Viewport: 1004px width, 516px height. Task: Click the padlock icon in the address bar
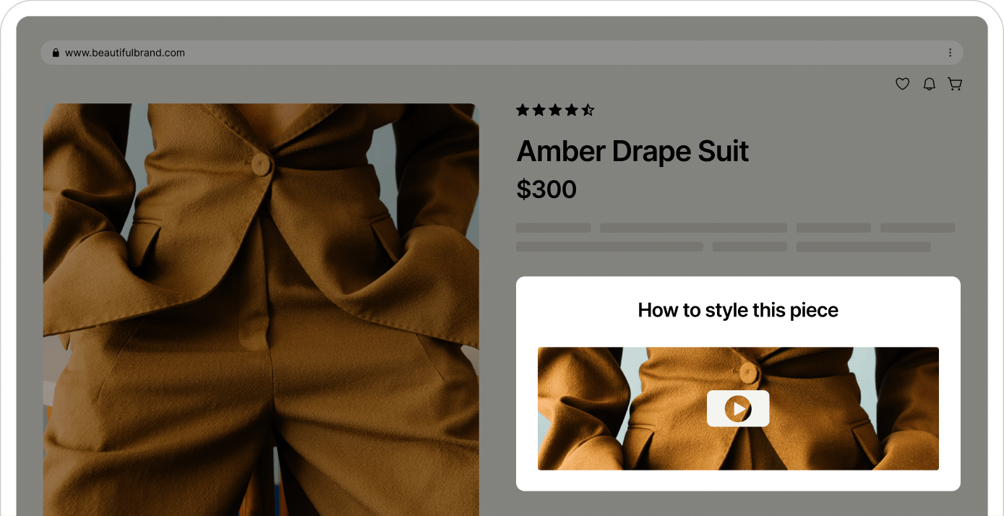coord(55,53)
